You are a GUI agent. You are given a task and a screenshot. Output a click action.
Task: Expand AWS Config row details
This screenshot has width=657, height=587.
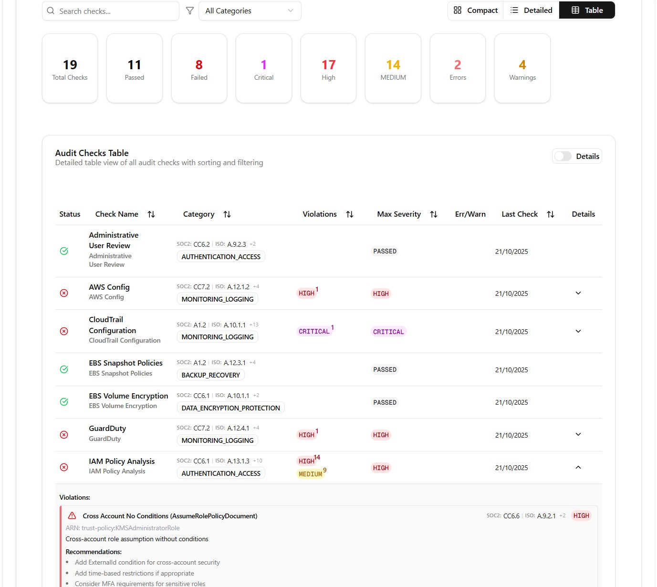tap(578, 293)
